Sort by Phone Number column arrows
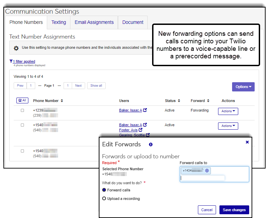 [62, 101]
